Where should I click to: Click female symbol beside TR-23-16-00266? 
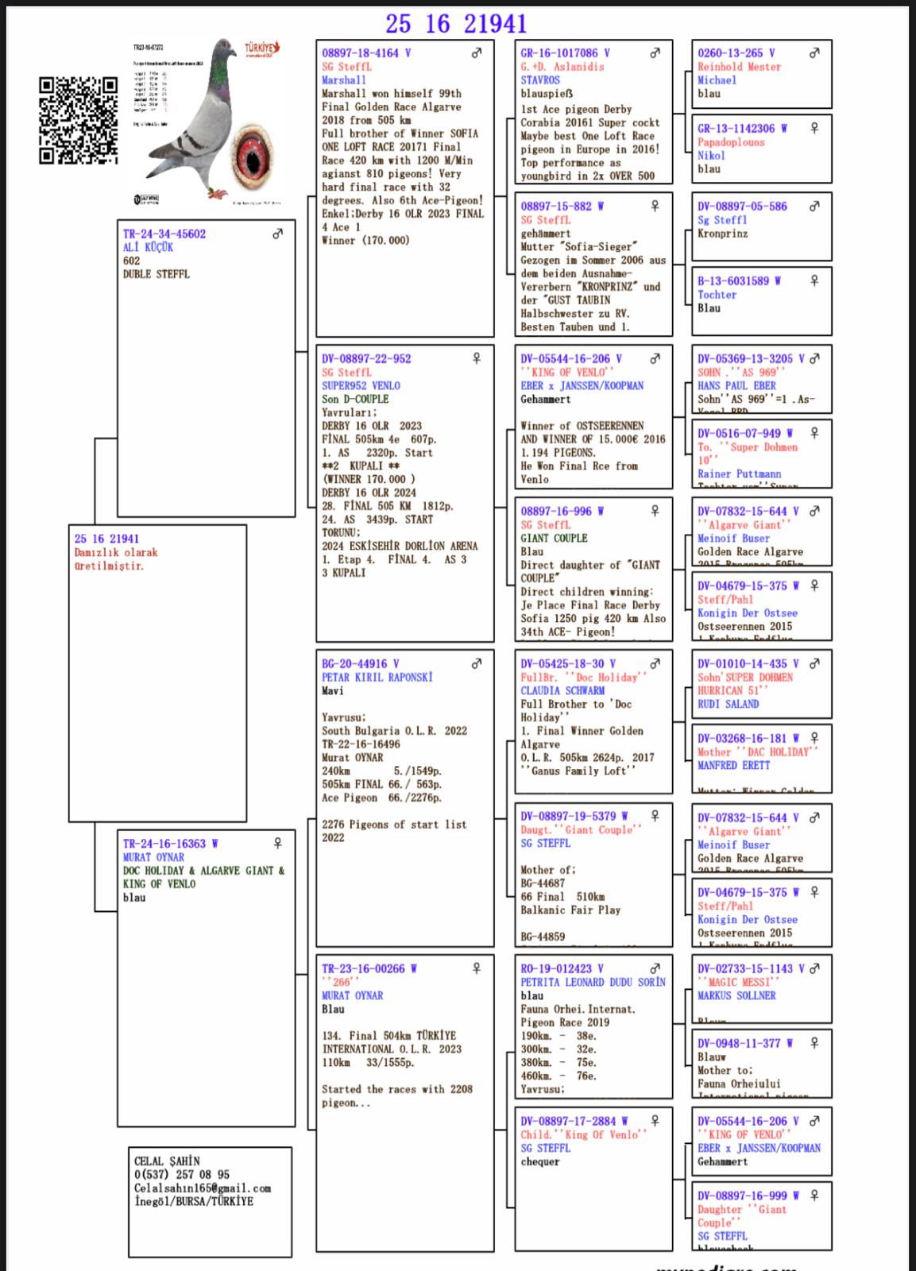point(476,968)
